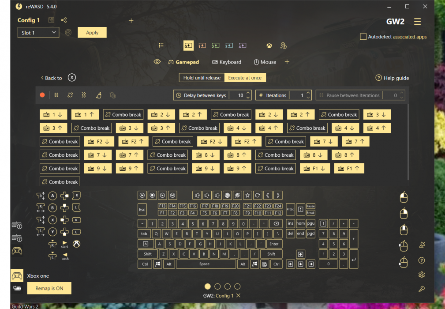Switch to the Mouse tab
The width and height of the screenshot is (445, 309).
click(x=265, y=62)
